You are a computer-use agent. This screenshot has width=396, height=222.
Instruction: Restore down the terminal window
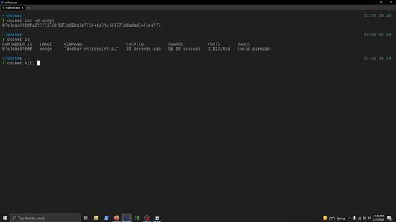tap(381, 2)
